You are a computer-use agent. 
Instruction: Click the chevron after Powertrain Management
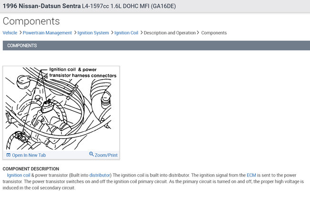point(75,32)
